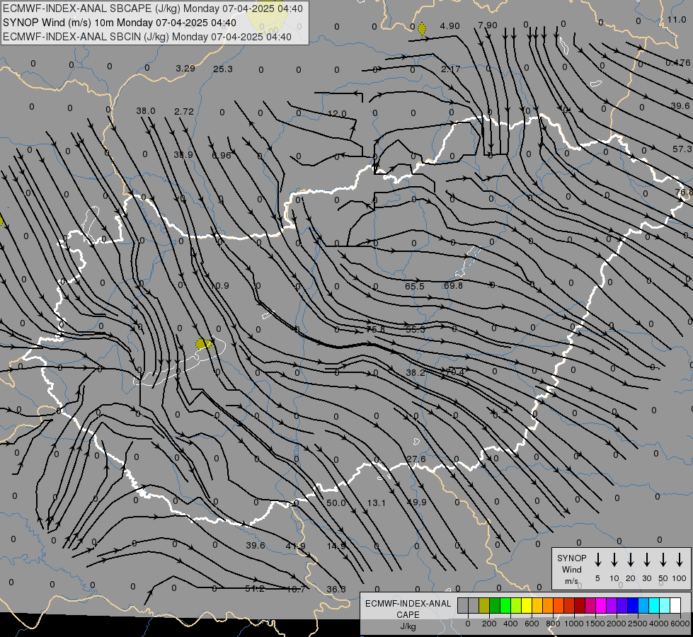This screenshot has width=693, height=637.
Task: Select the SBCIN title line in the header
Action: [x=147, y=37]
